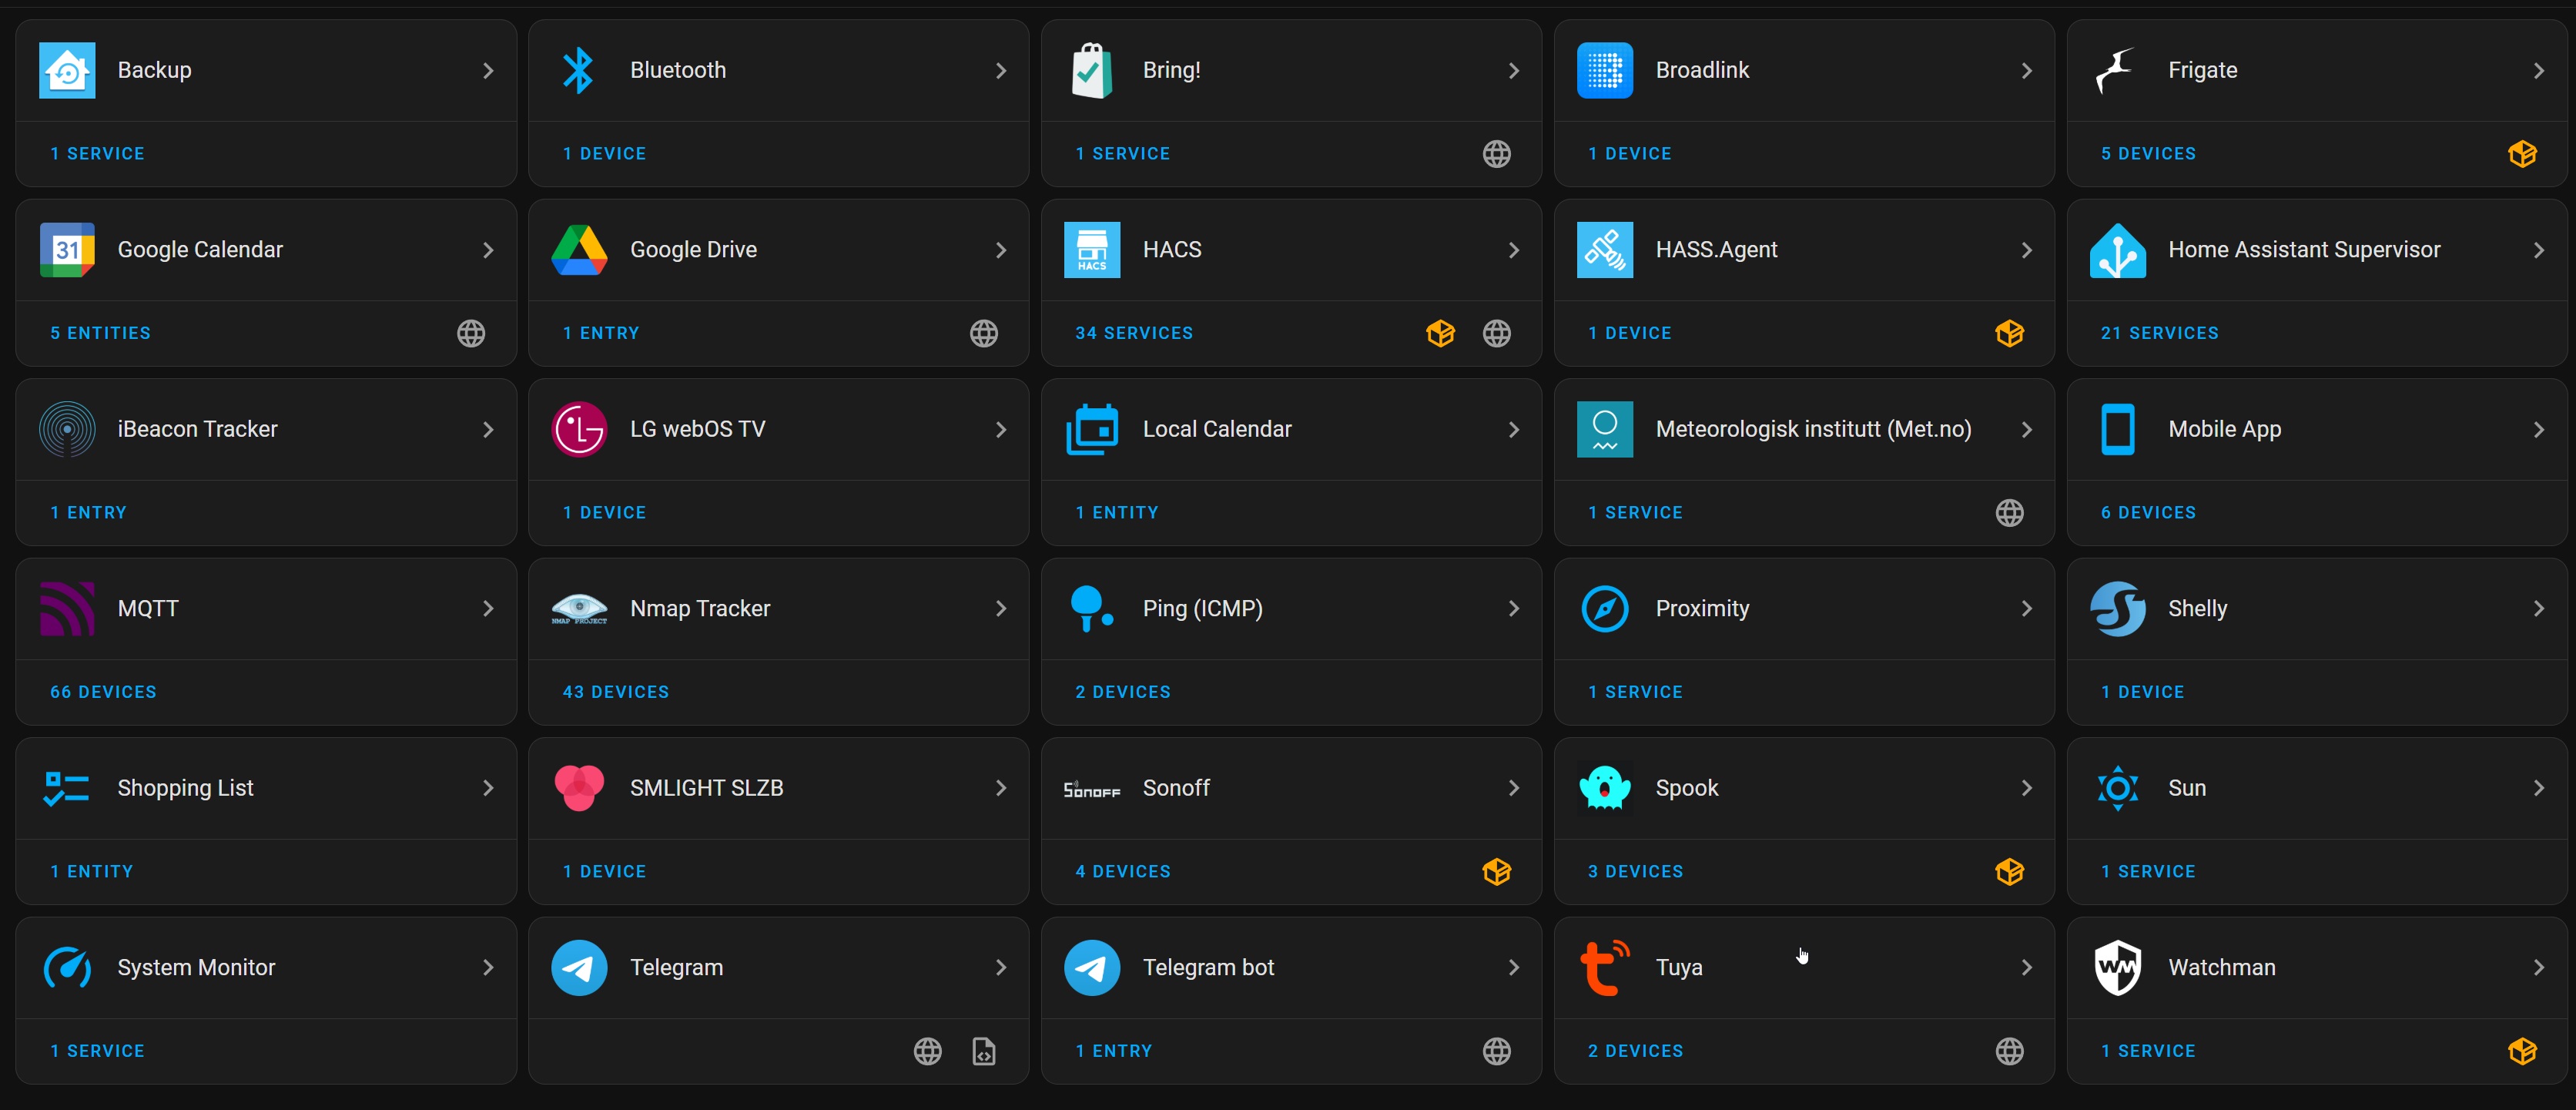Select the SMLIGHT SLZB integration title
2576x1110 pixels.
[x=707, y=788]
